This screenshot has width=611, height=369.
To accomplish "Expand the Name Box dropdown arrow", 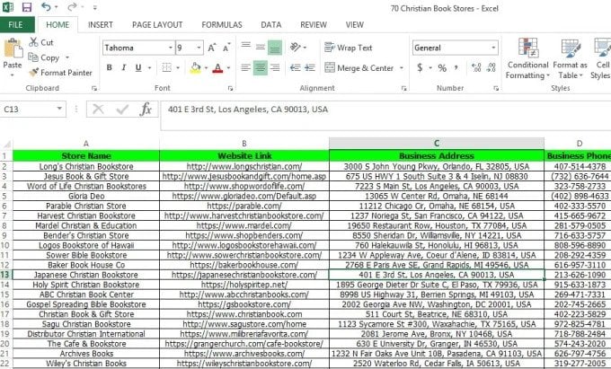I will (59, 109).
